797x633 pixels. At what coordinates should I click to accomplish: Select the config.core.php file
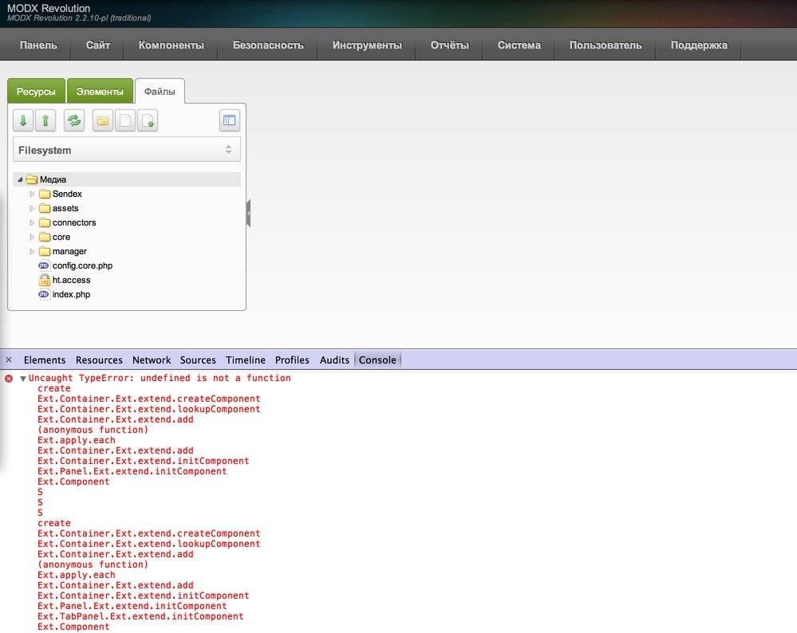click(82, 266)
